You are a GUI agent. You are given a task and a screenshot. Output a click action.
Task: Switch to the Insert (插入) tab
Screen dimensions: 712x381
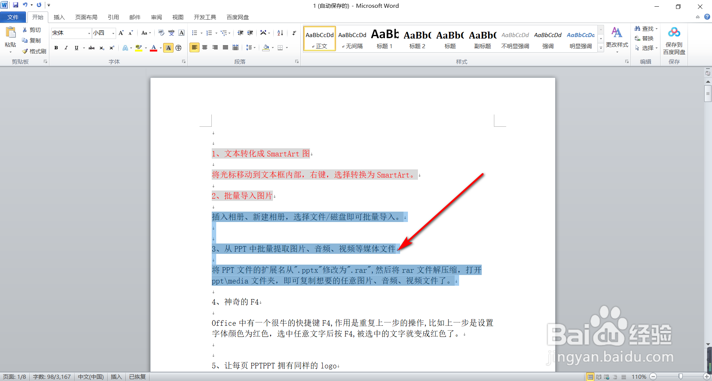click(x=59, y=17)
